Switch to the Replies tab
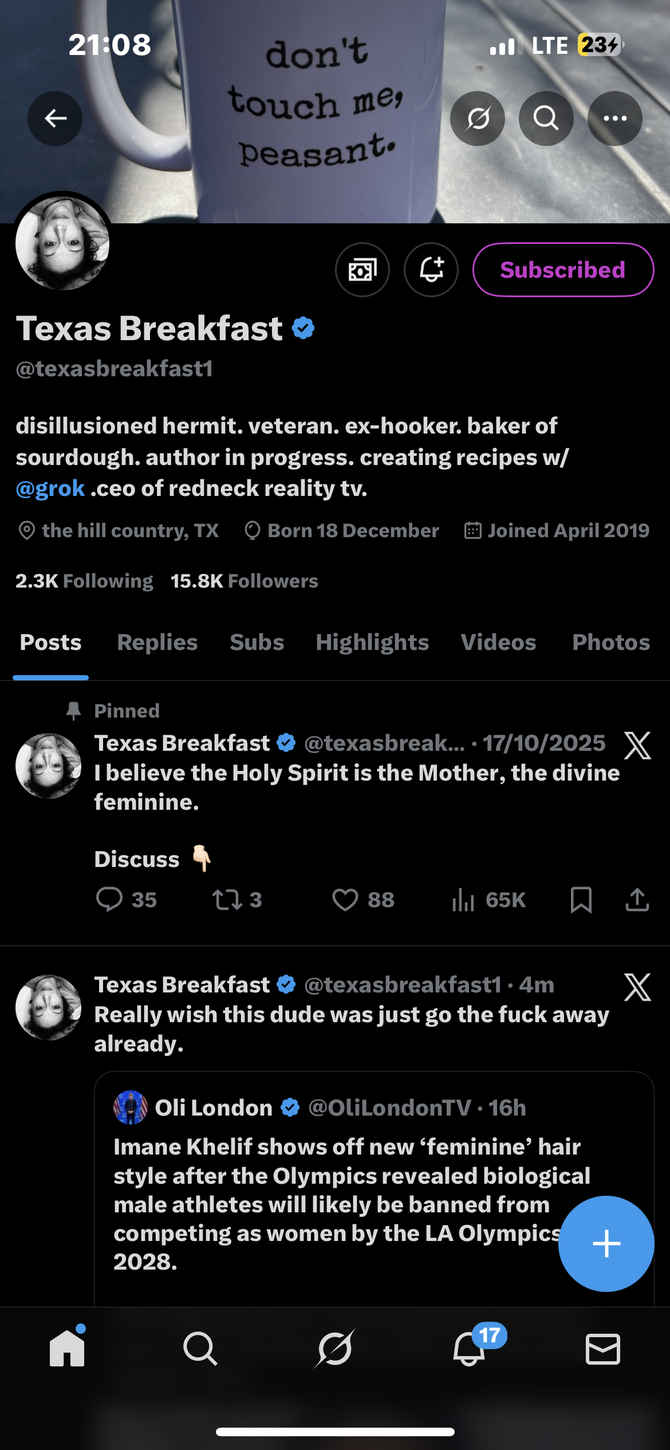Viewport: 670px width, 1450px height. (157, 643)
